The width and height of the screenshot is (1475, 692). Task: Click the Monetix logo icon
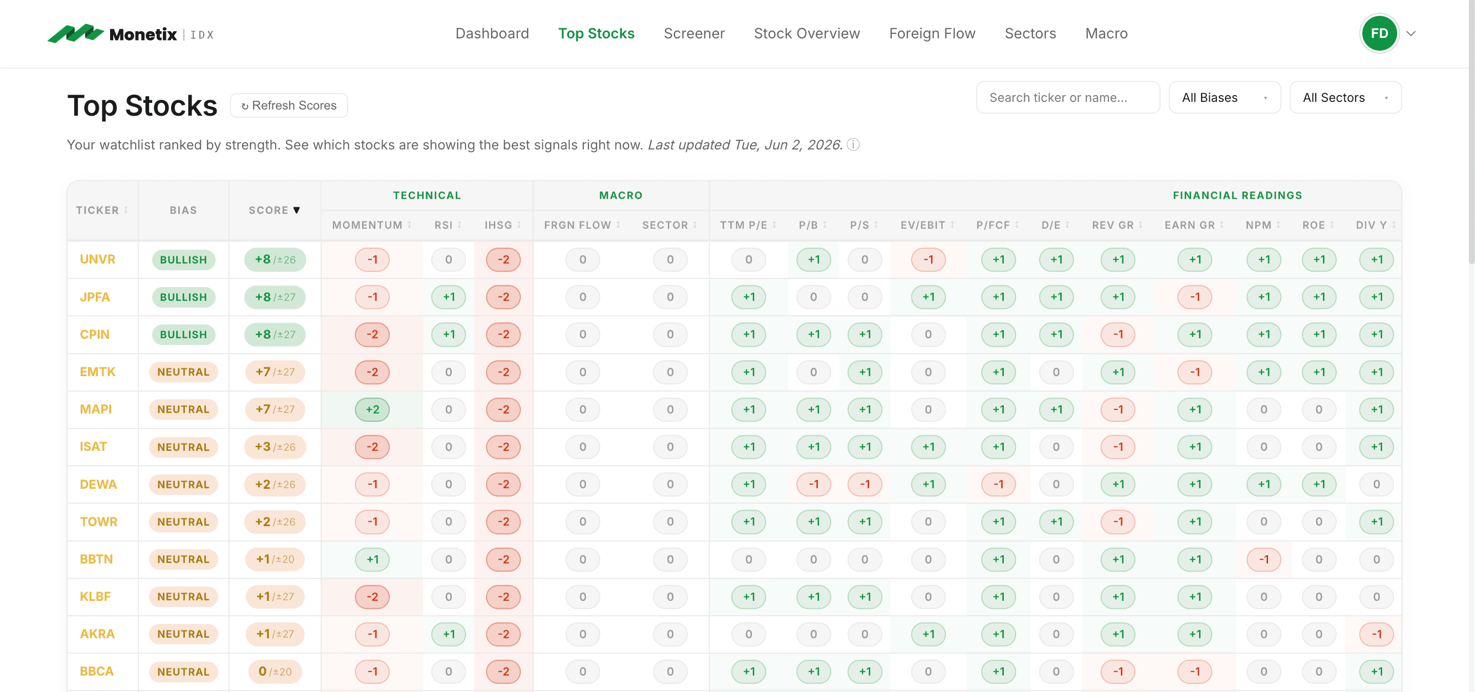tap(76, 34)
